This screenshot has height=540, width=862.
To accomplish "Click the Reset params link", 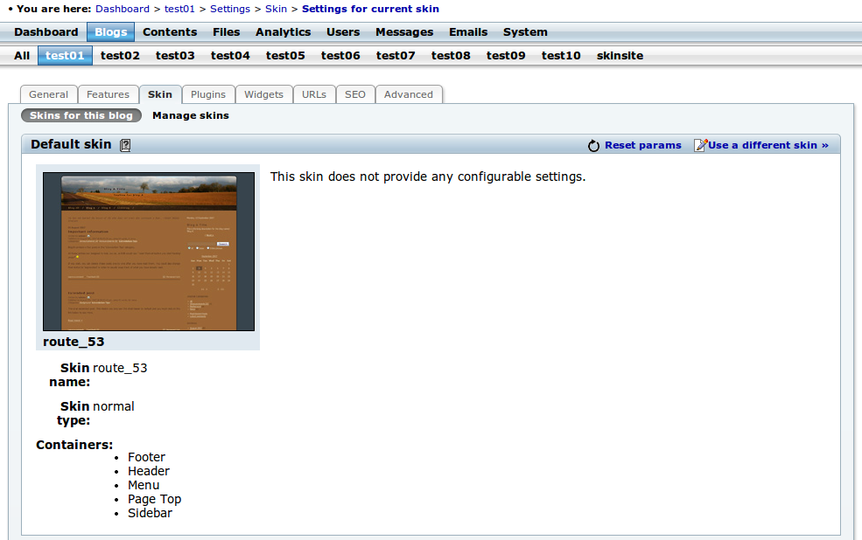I will point(643,145).
